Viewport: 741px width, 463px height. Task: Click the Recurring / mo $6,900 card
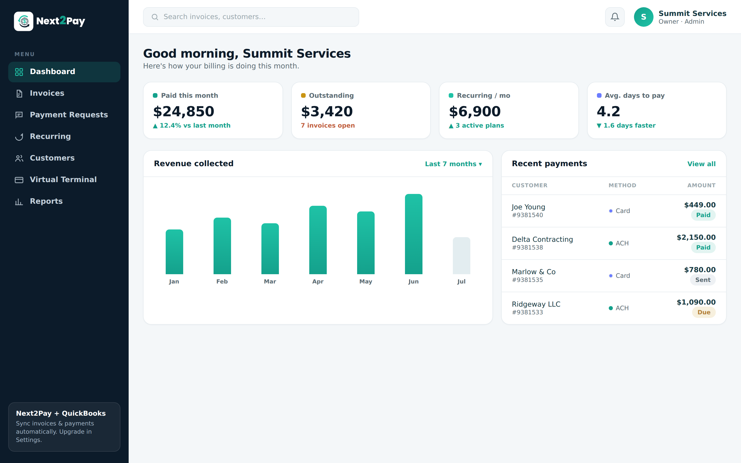[x=509, y=110]
